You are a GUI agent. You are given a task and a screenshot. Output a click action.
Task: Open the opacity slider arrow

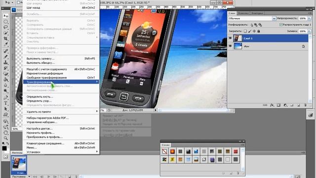pos(310,18)
